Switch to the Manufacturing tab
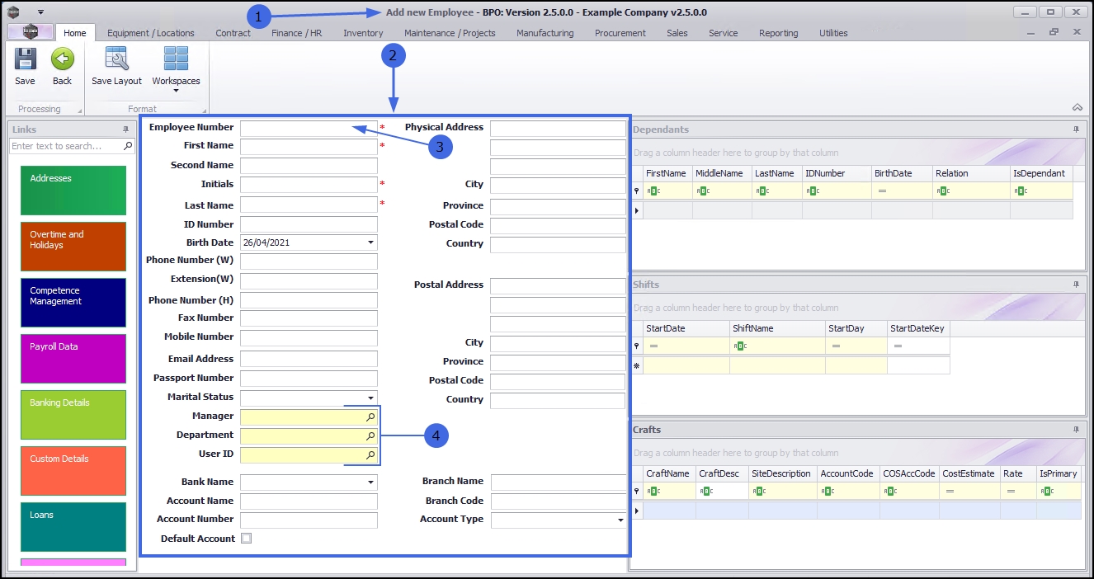 pyautogui.click(x=545, y=33)
